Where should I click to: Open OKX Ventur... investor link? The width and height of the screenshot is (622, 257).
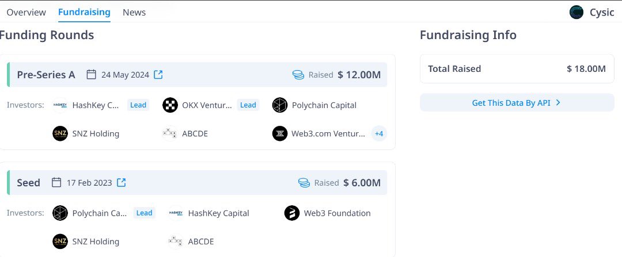[207, 105]
